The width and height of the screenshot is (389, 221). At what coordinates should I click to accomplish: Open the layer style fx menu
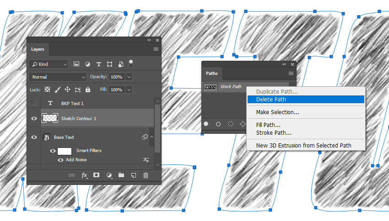[84, 175]
